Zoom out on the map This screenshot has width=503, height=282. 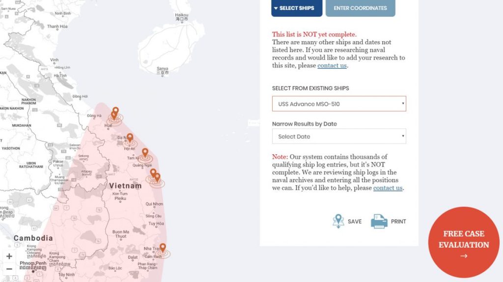(9, 269)
